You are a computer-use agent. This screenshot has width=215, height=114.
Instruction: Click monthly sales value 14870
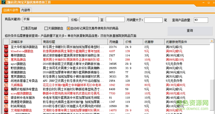click(113, 110)
